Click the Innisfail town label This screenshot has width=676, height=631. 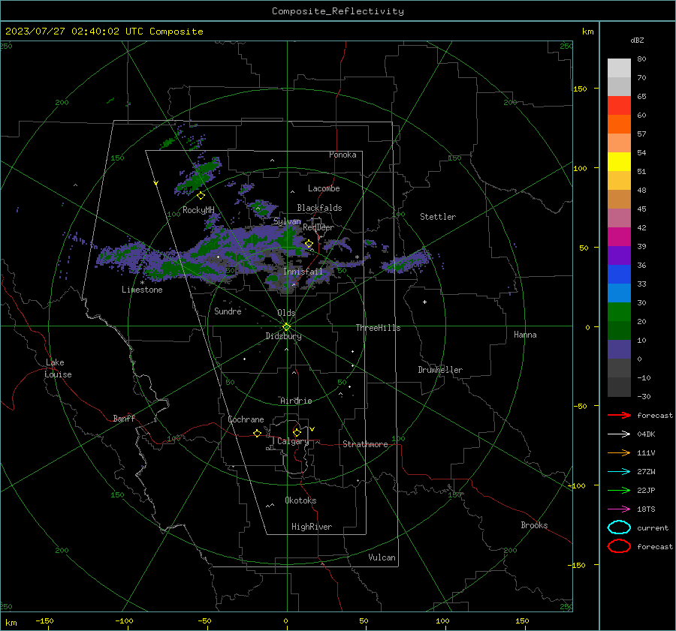point(303,272)
